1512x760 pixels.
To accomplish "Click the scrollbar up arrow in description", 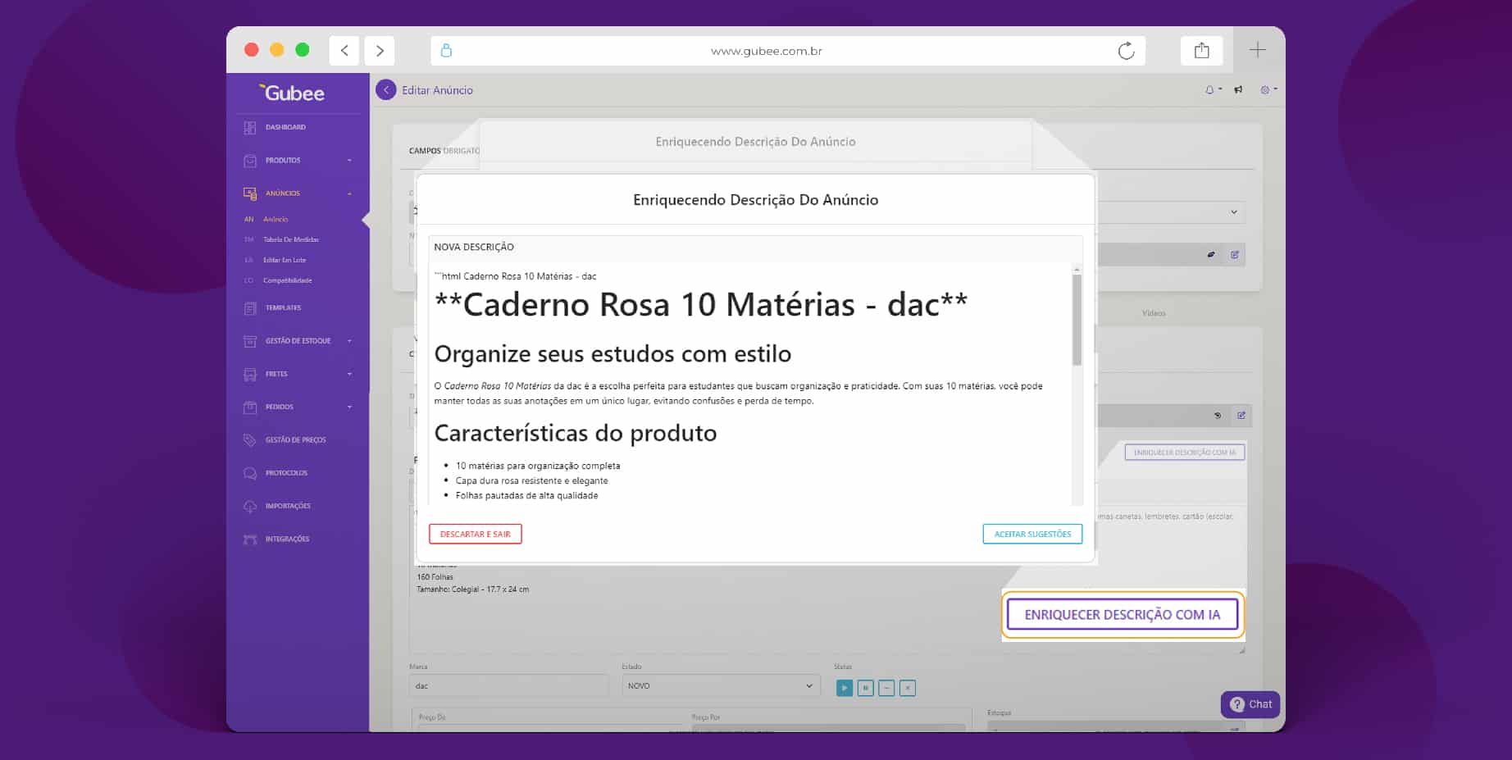I will pos(1077,270).
